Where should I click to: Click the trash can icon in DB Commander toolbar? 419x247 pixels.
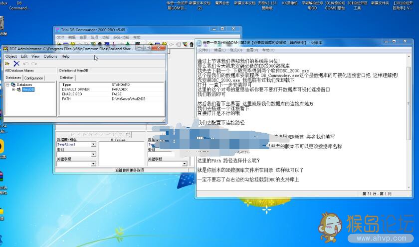pos(192,44)
